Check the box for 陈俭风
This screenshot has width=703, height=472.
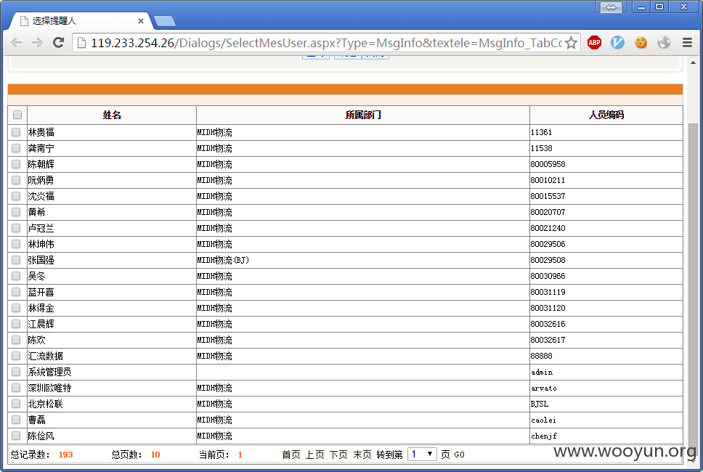click(16, 436)
